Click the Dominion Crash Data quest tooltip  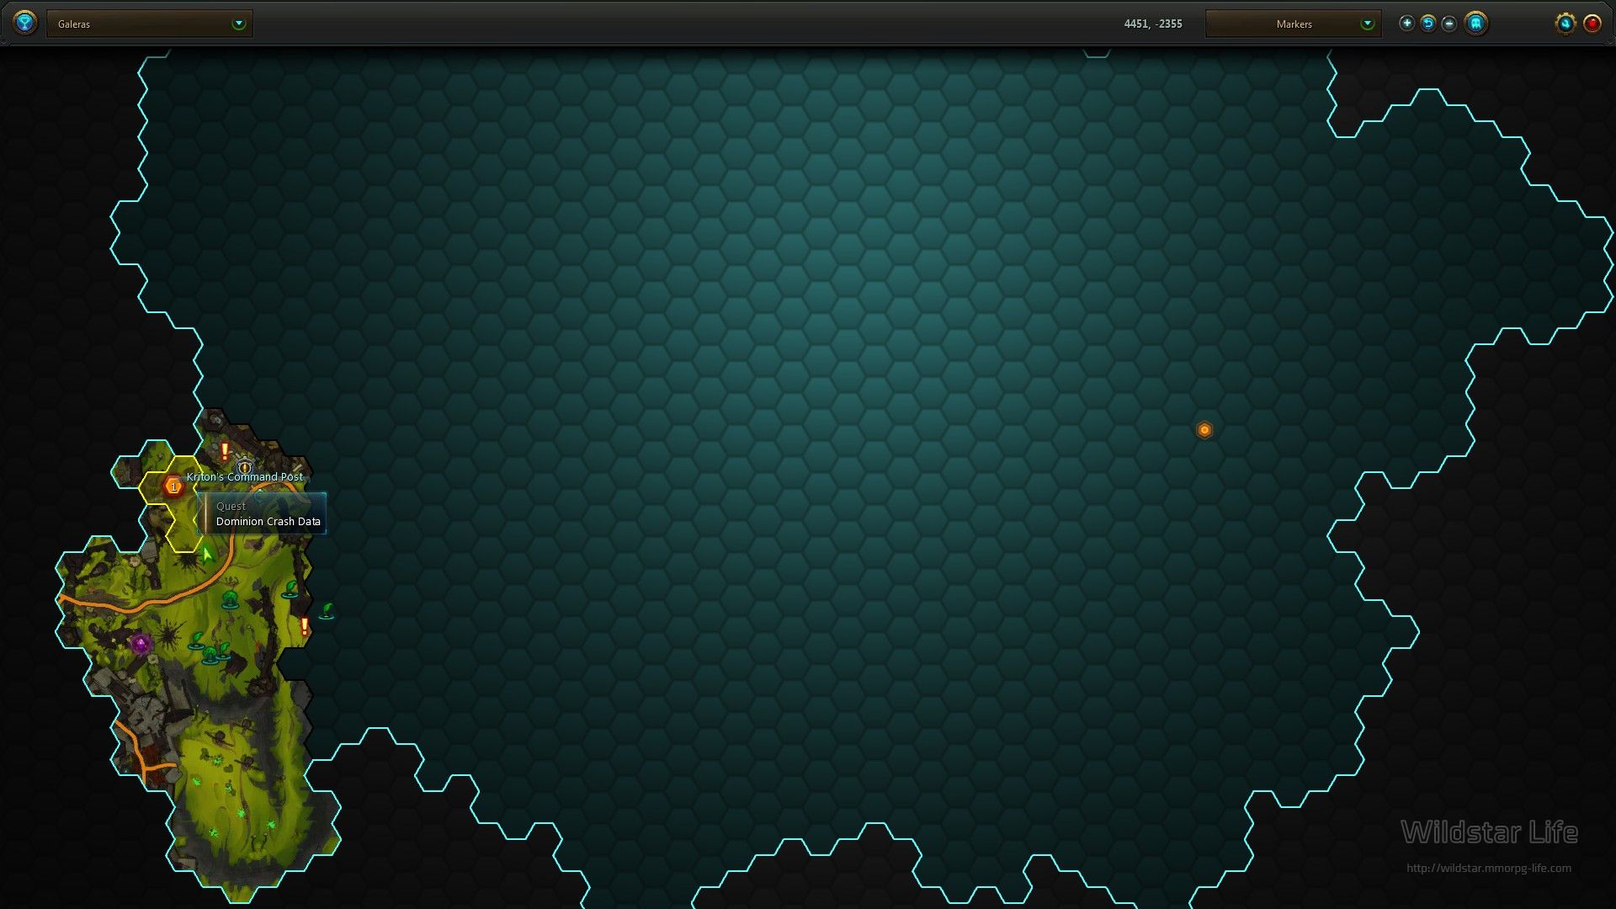[x=262, y=513]
